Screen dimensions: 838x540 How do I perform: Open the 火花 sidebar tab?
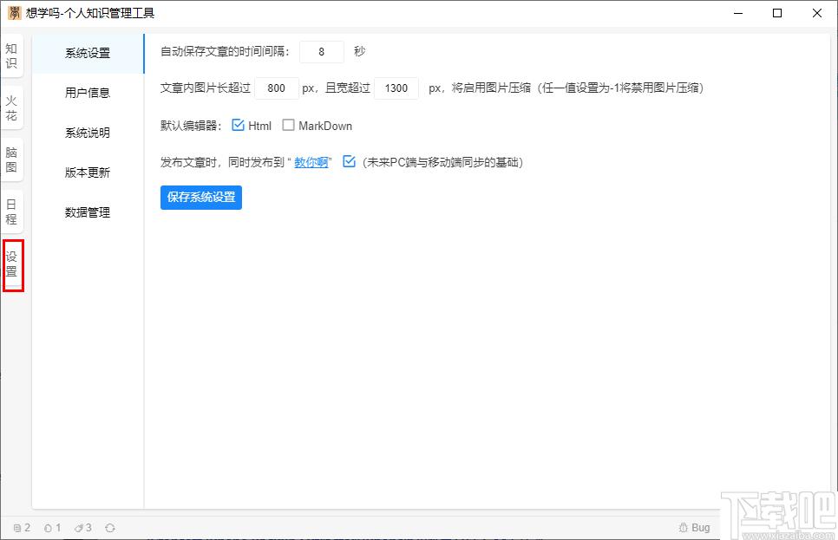pyautogui.click(x=11, y=107)
